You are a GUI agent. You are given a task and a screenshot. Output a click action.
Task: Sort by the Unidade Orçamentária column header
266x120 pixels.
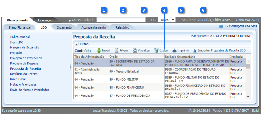pyautogui.click(x=180, y=57)
